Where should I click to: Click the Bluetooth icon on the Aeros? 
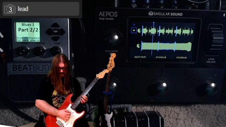[224, 15]
